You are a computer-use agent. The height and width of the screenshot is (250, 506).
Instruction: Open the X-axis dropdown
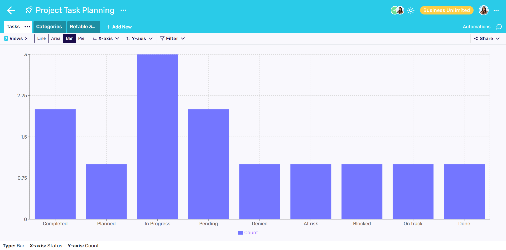106,38
